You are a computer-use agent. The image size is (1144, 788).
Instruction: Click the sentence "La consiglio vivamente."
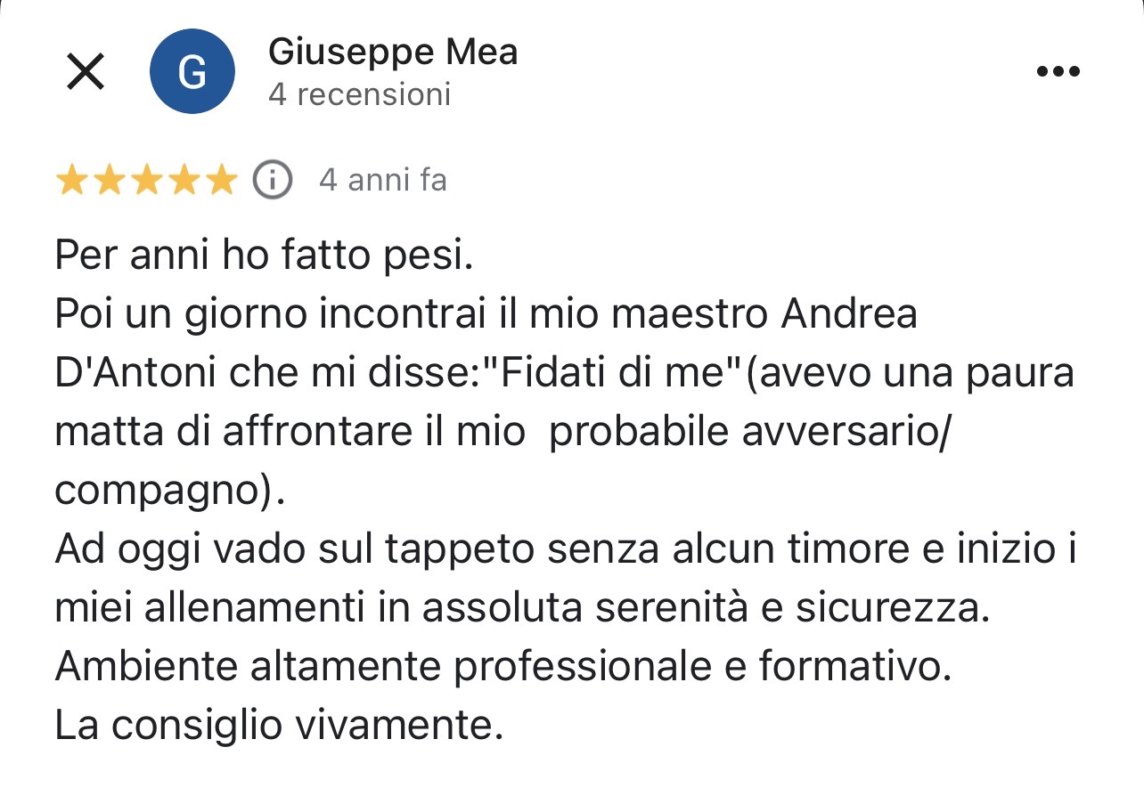[x=279, y=726]
